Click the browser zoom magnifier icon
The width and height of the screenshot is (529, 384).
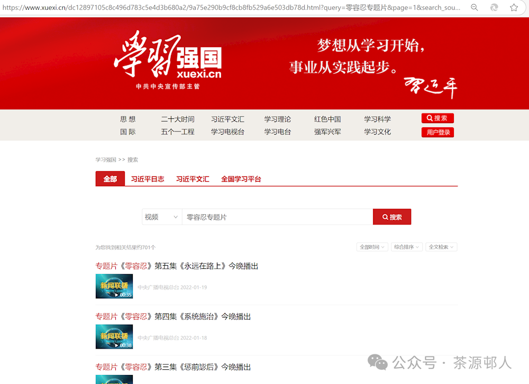coord(475,7)
